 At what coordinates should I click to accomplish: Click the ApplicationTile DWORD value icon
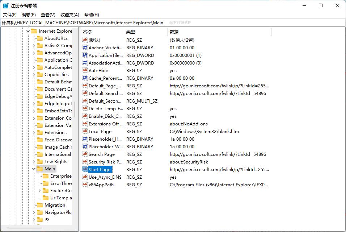[85, 55]
